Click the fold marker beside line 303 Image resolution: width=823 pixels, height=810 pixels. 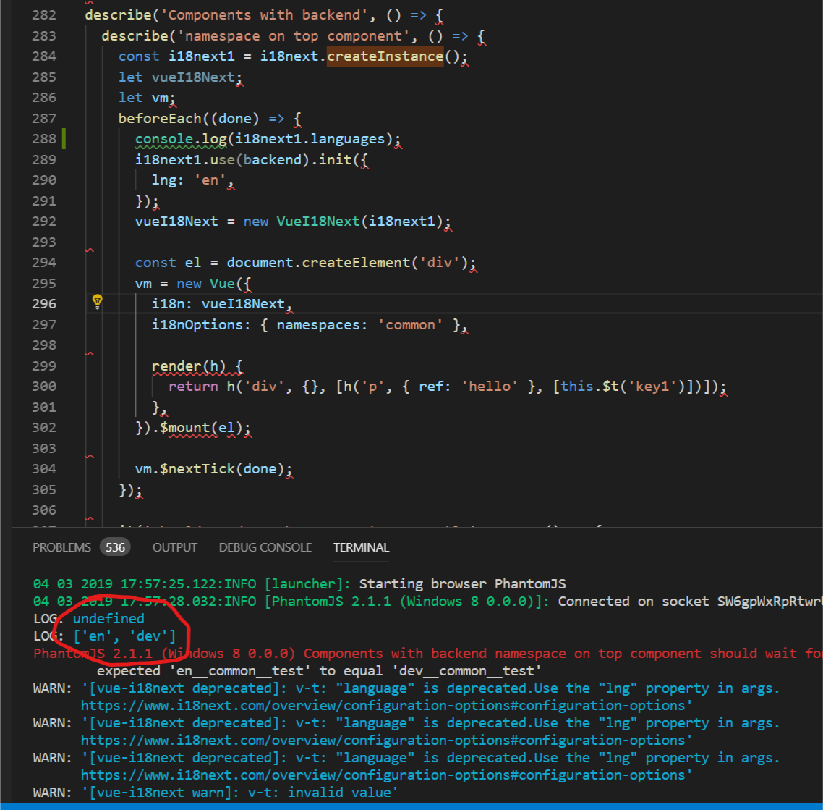coord(90,457)
